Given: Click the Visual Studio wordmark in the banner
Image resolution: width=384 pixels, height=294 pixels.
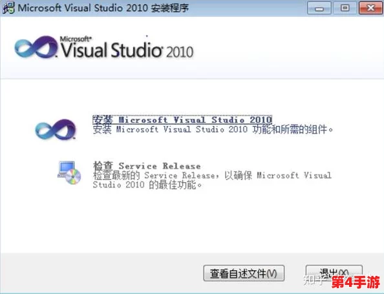Looking at the screenshot, I should [112, 50].
